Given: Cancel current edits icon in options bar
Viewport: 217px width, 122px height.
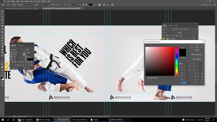Looking at the screenshot, I should tap(104, 5).
